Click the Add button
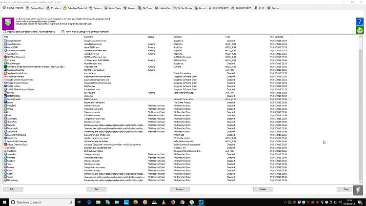366x206 pixels. click(97, 189)
